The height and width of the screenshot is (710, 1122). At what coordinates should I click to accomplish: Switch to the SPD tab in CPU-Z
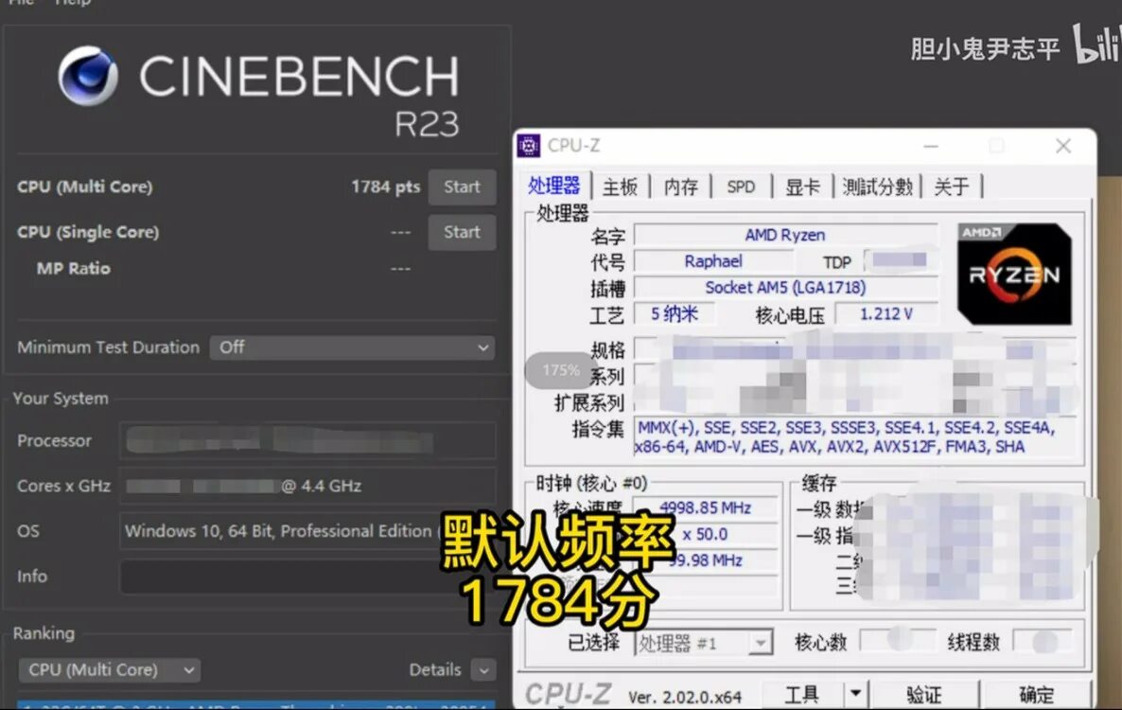pyautogui.click(x=741, y=186)
